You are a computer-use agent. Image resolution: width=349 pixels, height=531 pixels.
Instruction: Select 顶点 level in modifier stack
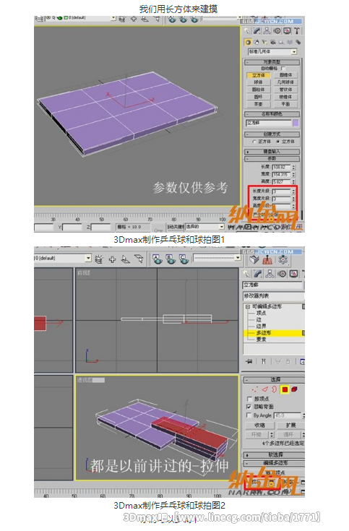262,314
